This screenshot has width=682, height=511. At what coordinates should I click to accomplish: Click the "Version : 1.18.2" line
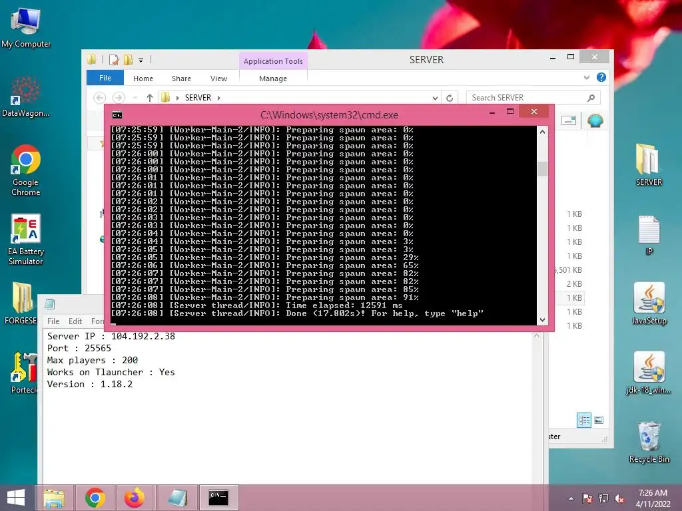[x=90, y=384]
